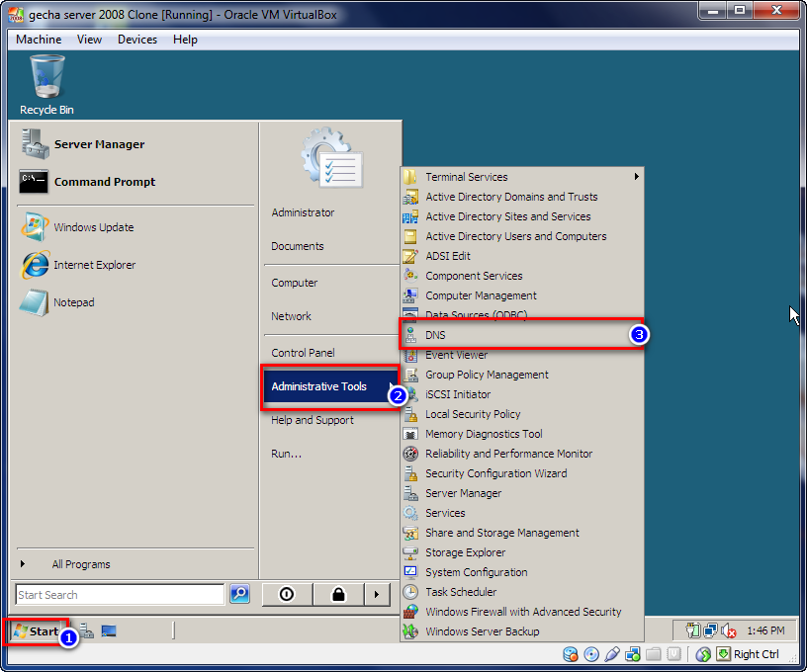This screenshot has height=672, width=807.
Task: Click the Start button on the taskbar
Action: pos(36,630)
